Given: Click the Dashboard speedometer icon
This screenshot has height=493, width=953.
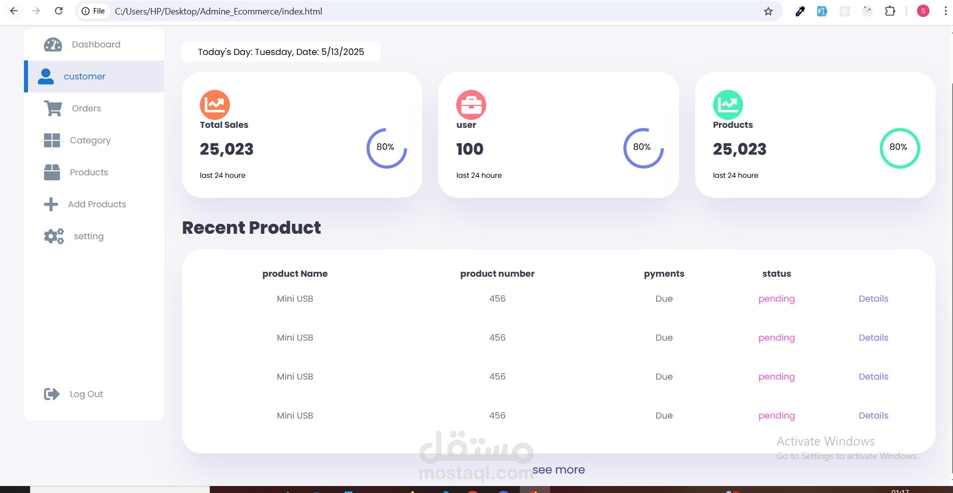Looking at the screenshot, I should [x=53, y=44].
